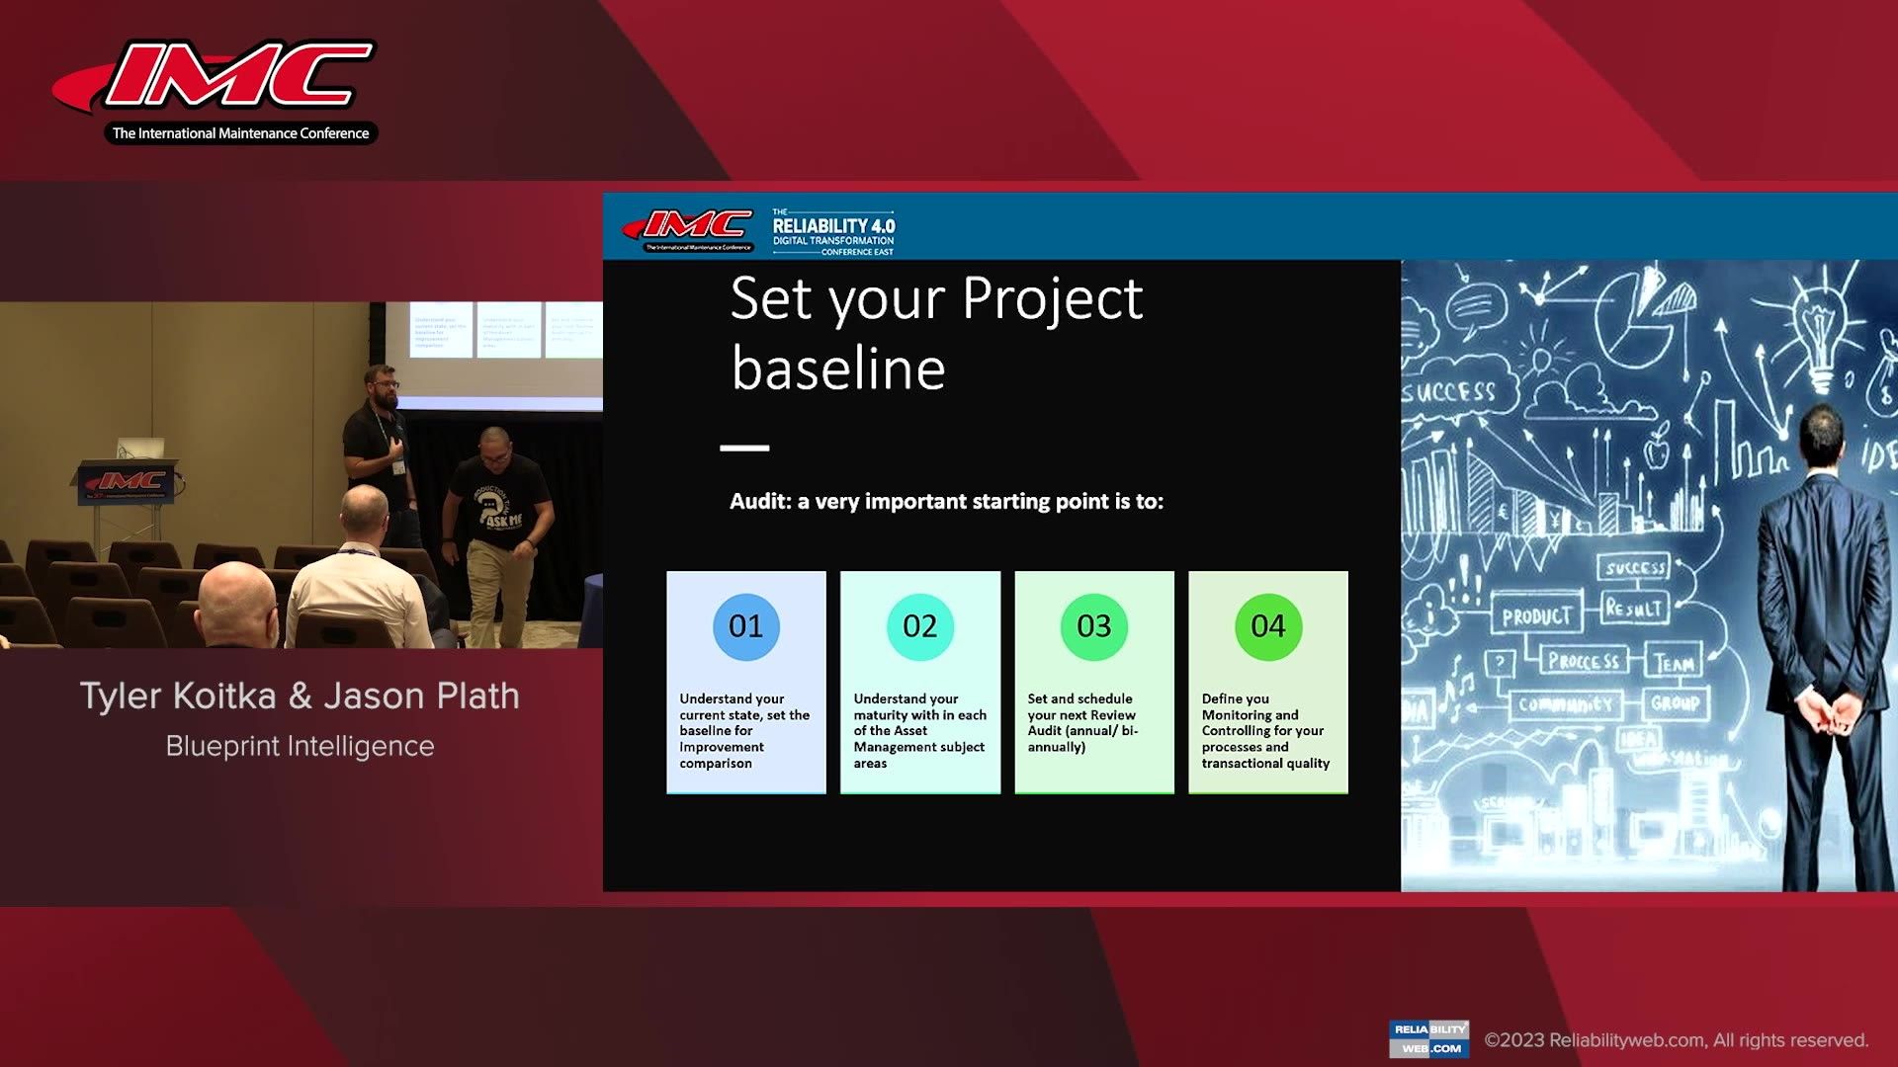Select the chalkboard businessman image on the right

pos(1641,573)
